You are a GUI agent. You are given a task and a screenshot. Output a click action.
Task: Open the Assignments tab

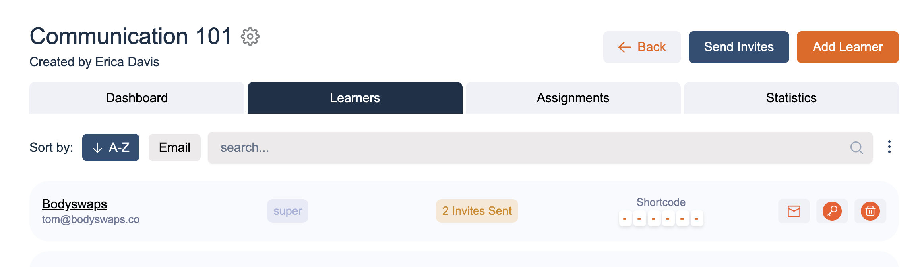point(573,98)
